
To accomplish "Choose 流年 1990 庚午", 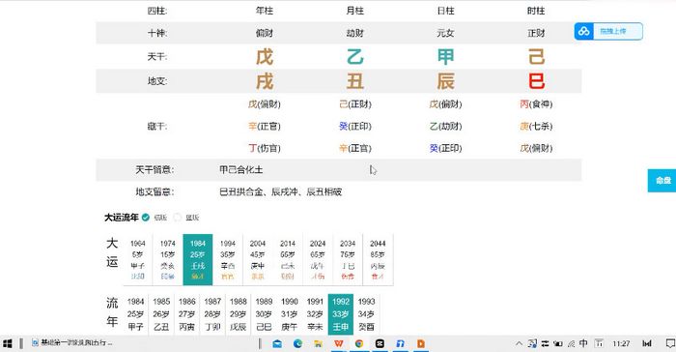I will [x=290, y=314].
